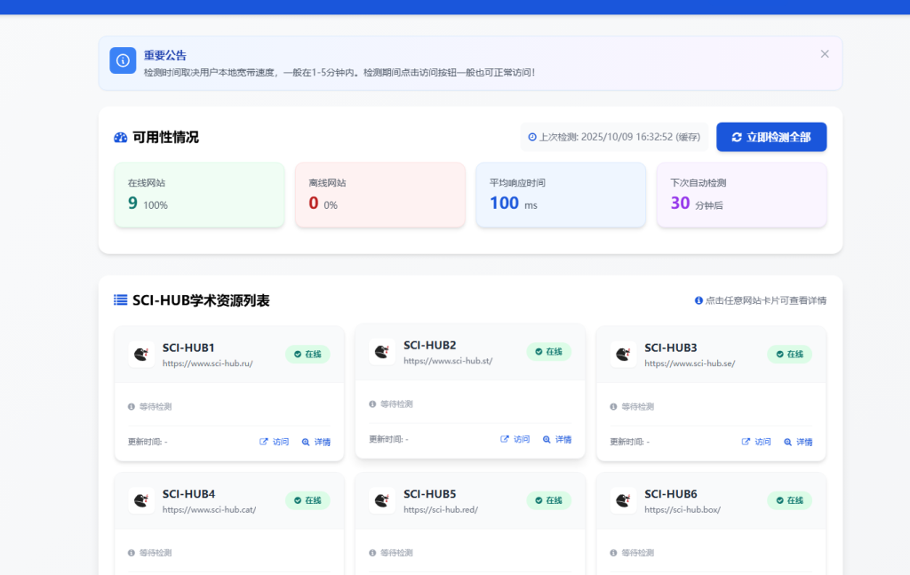Click the SCI-HUB4 raven logo icon
This screenshot has width=910, height=575.
click(140, 500)
